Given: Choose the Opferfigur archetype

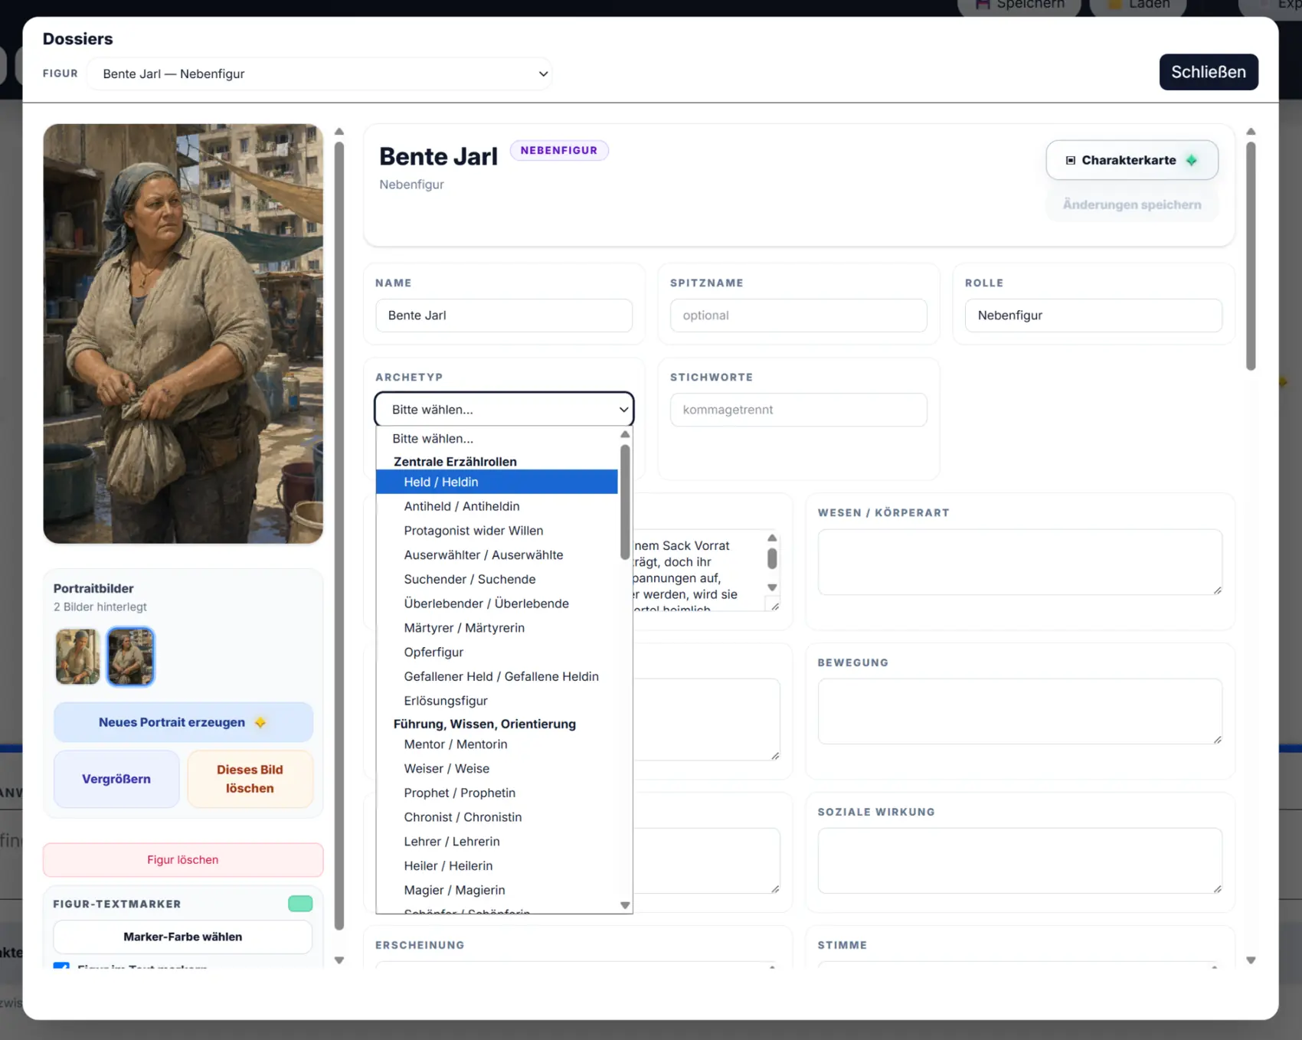Looking at the screenshot, I should [497, 652].
